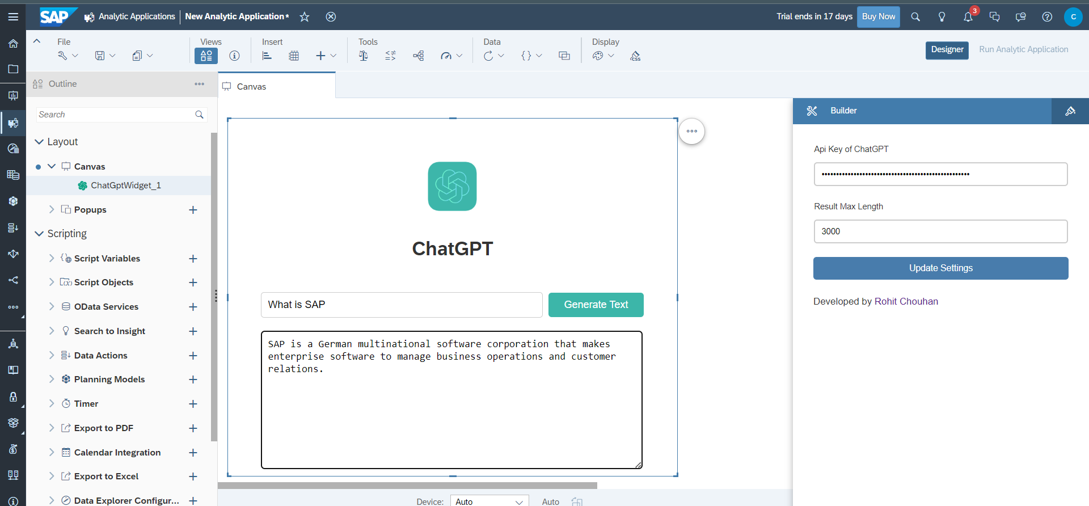Click the three-dots more icon in left sidebar
The width and height of the screenshot is (1089, 506).
13,307
